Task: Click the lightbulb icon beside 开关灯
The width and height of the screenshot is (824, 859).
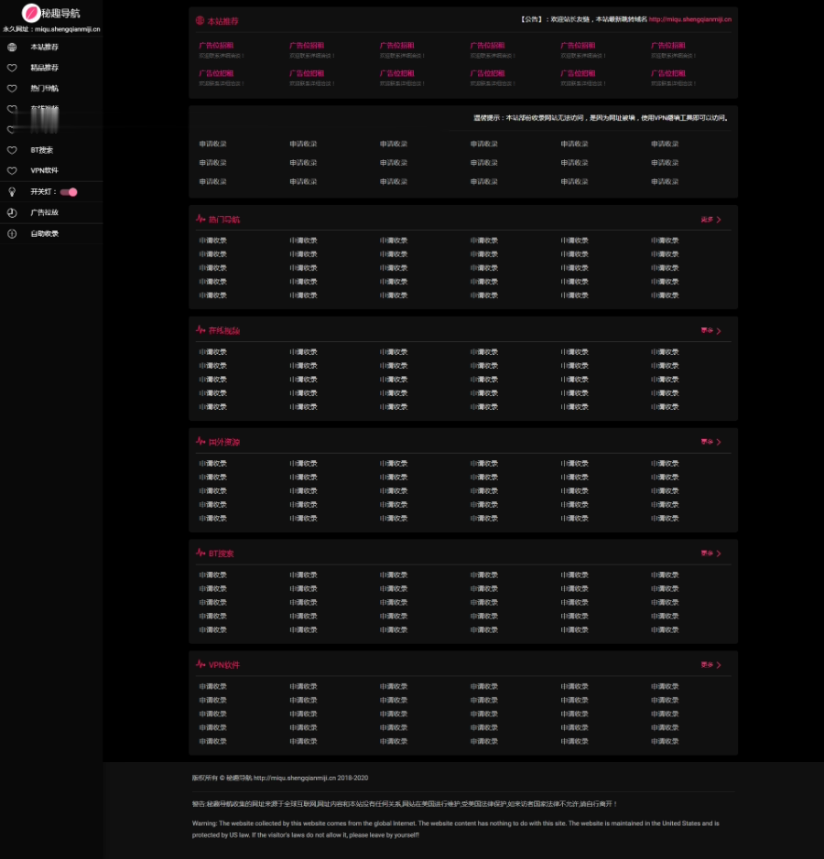Action: (12, 192)
